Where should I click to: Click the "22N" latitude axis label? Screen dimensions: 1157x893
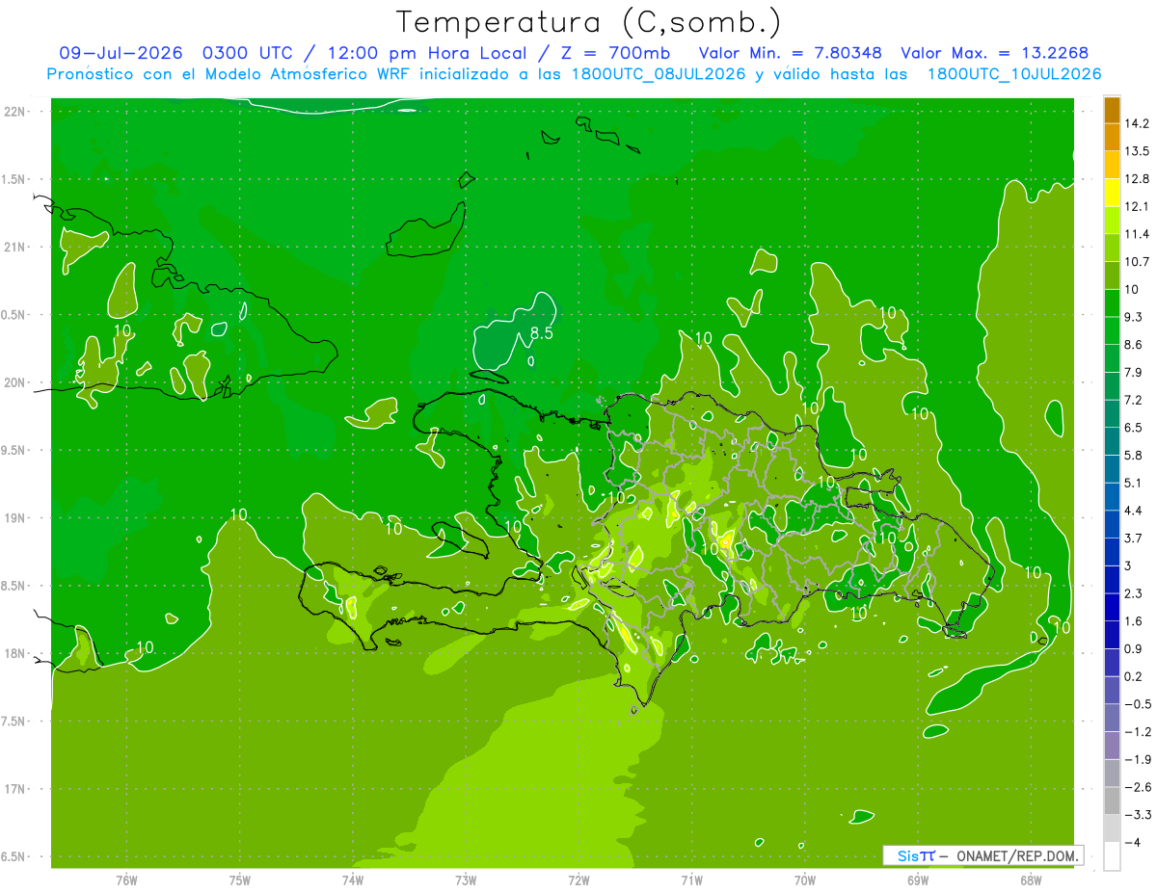click(14, 112)
